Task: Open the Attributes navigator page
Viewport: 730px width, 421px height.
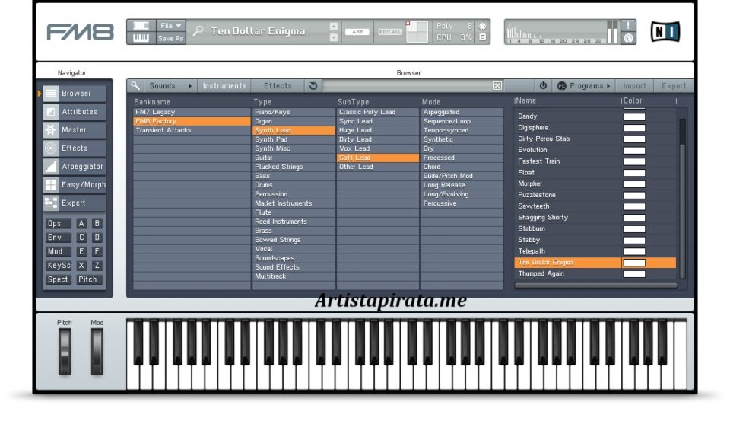Action: 75,112
